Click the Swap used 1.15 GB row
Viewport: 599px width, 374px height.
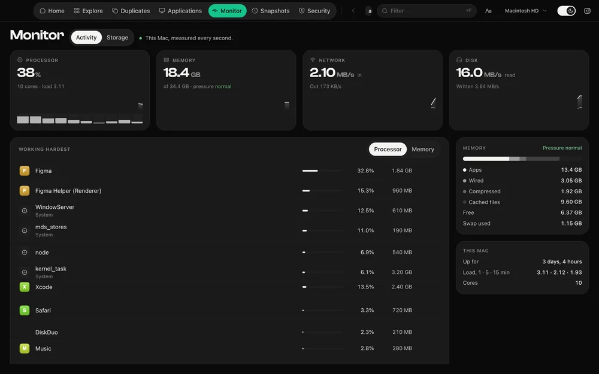(522, 223)
